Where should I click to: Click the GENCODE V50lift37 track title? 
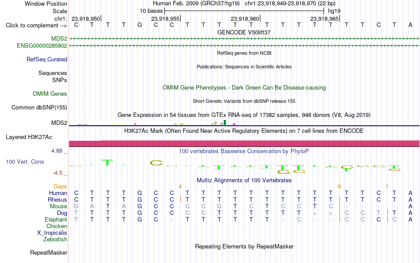tap(244, 32)
